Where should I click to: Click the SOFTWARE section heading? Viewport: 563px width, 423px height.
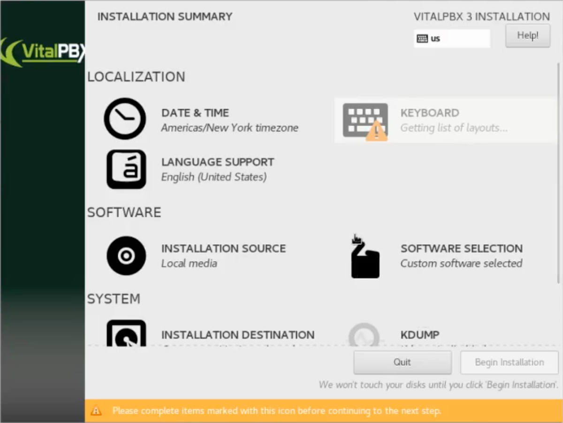(124, 212)
